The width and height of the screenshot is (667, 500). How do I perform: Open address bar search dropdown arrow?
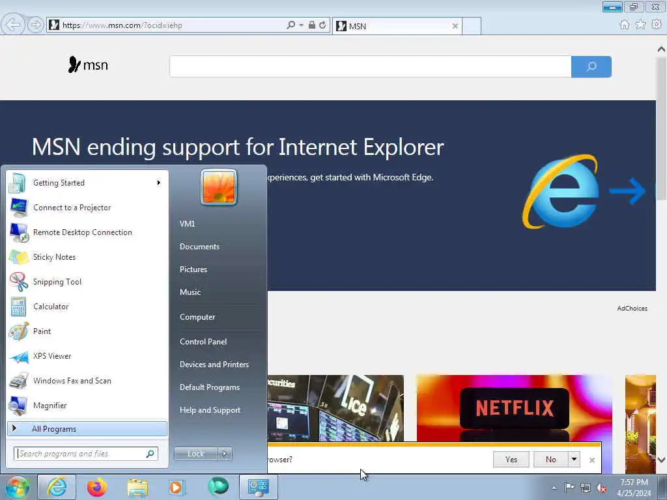coord(301,25)
